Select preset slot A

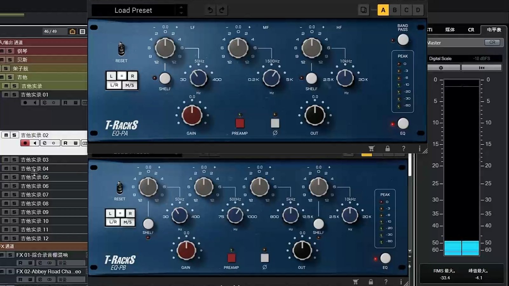pyautogui.click(x=383, y=10)
